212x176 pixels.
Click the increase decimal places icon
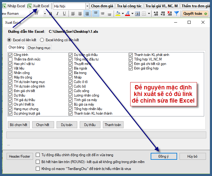pyautogui.click(x=155, y=14)
